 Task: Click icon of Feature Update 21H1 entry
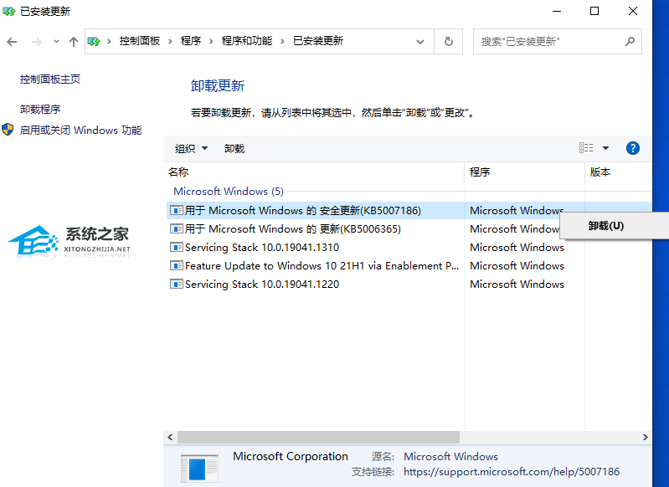point(176,265)
